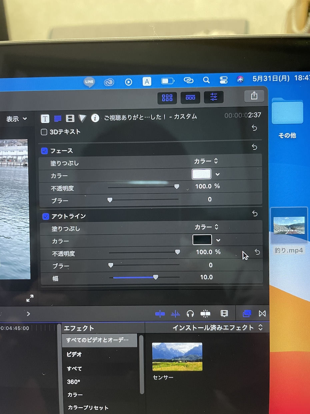Select すべて under video effects

[74, 369]
